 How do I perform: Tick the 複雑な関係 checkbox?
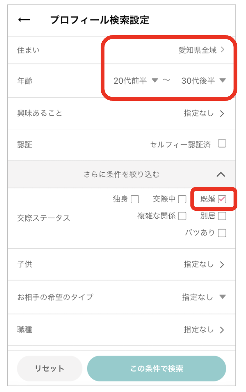pos(182,216)
